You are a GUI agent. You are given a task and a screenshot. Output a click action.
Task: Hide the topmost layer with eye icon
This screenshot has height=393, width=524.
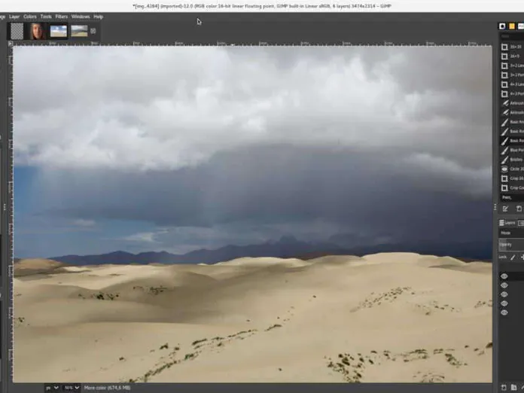[x=504, y=276]
